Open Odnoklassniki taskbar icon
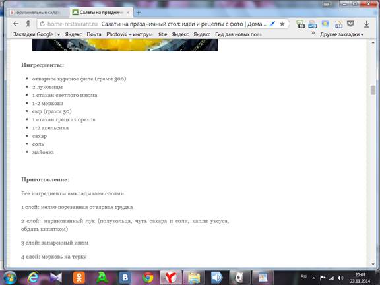380x285 pixels. click(79, 278)
